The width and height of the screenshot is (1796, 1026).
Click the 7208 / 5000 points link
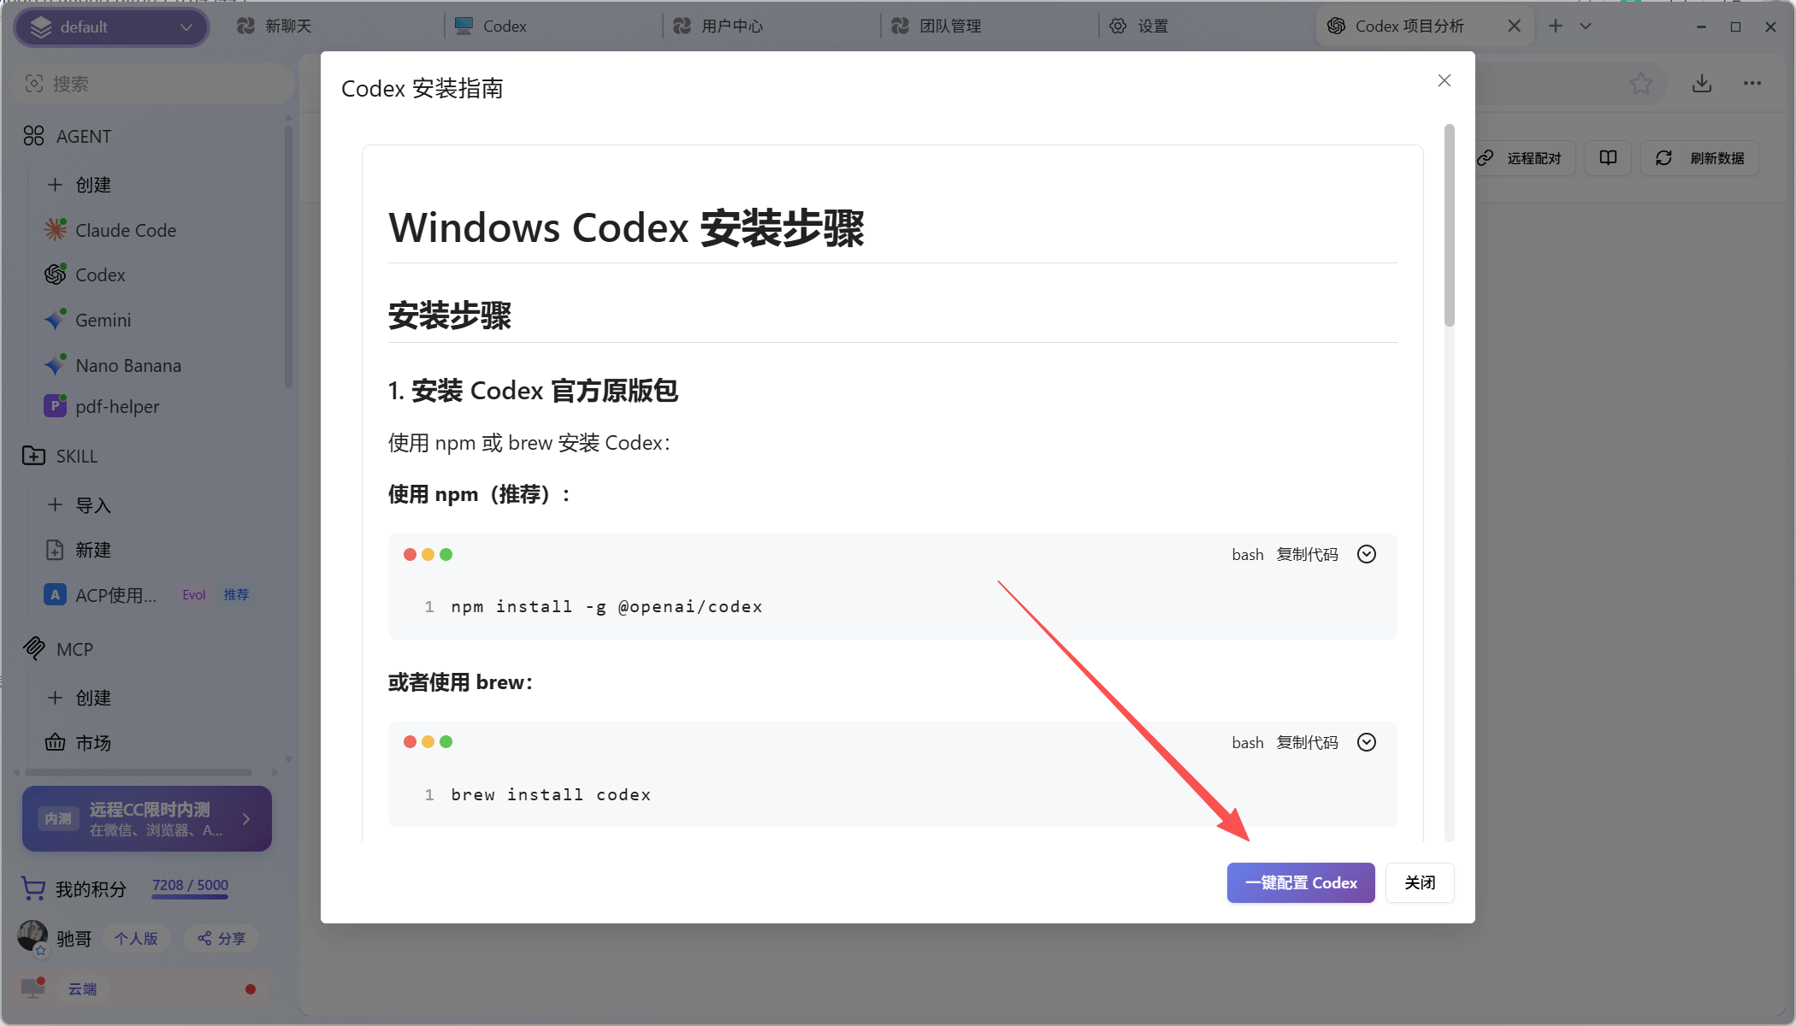click(190, 886)
